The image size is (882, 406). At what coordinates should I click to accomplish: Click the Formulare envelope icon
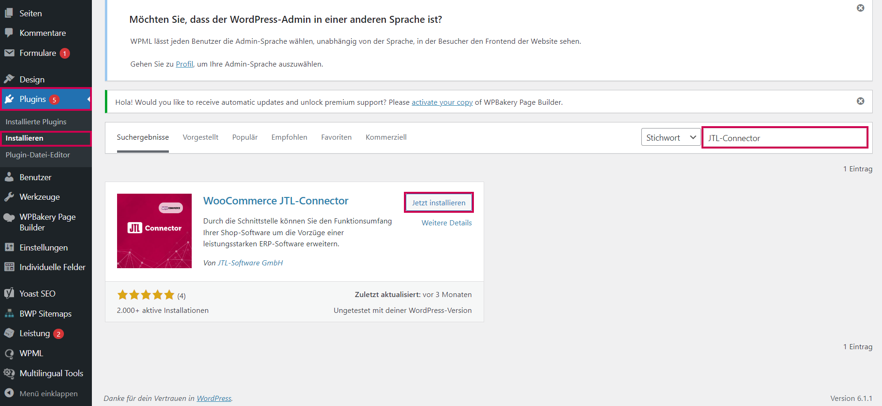9,53
